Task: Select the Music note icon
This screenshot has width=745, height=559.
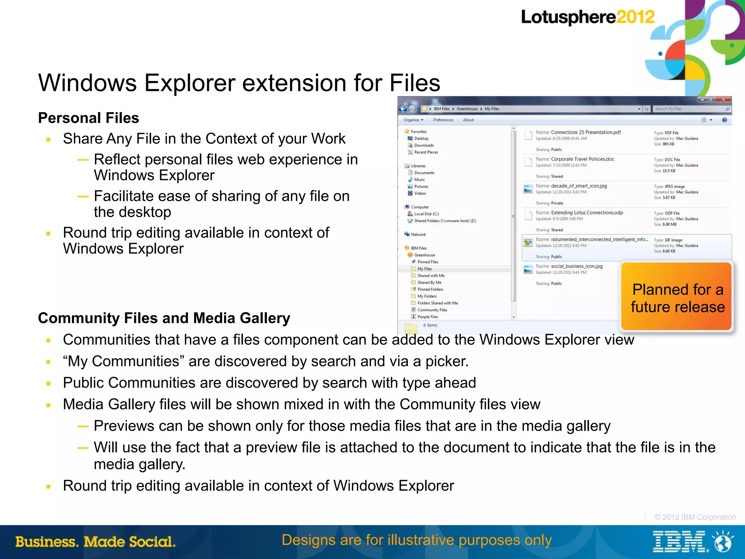Action: click(x=410, y=179)
